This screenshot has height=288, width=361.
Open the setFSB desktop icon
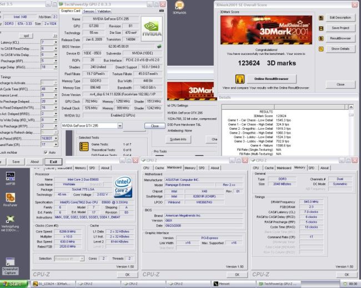[11, 179]
